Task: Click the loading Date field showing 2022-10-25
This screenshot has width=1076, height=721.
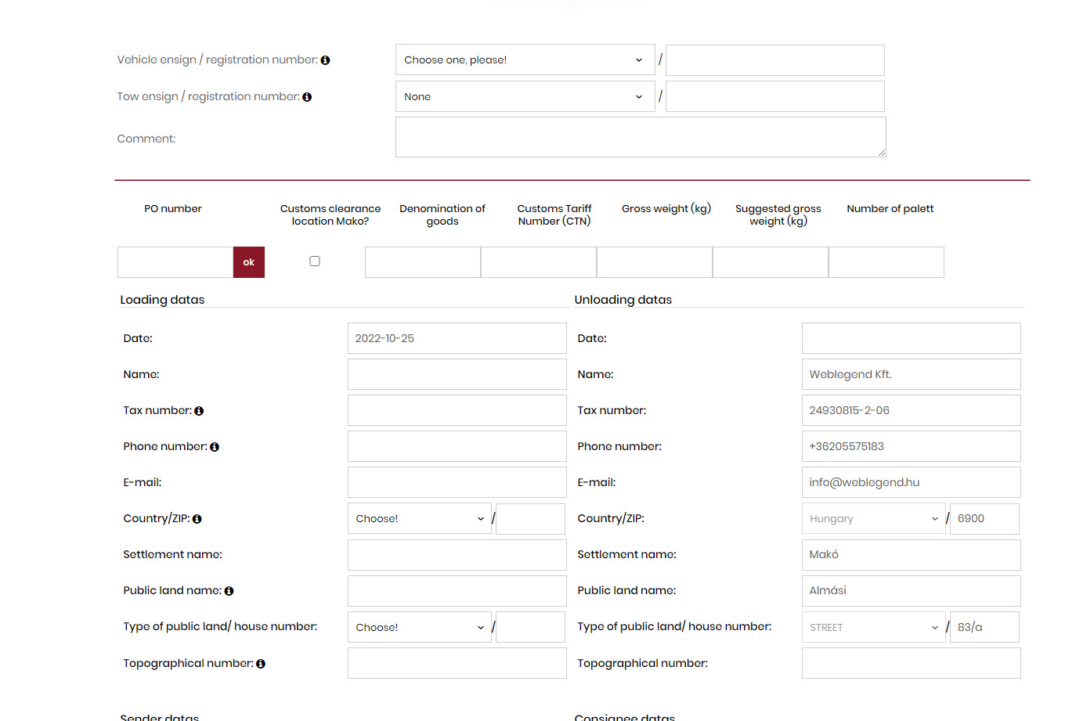Action: [457, 339]
